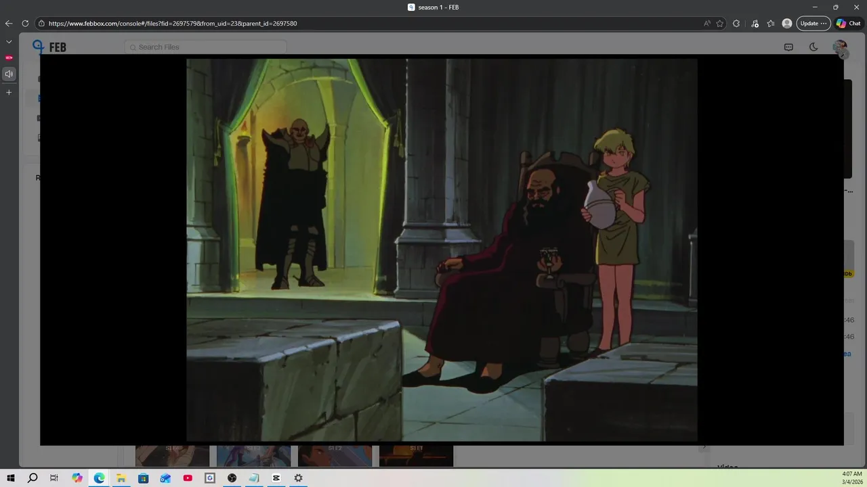Open the S1 E2 episode thumbnail
Viewport: 867px width, 487px height.
click(335, 456)
